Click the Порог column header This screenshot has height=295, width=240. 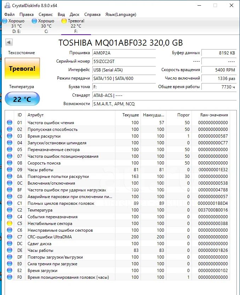click(179, 115)
